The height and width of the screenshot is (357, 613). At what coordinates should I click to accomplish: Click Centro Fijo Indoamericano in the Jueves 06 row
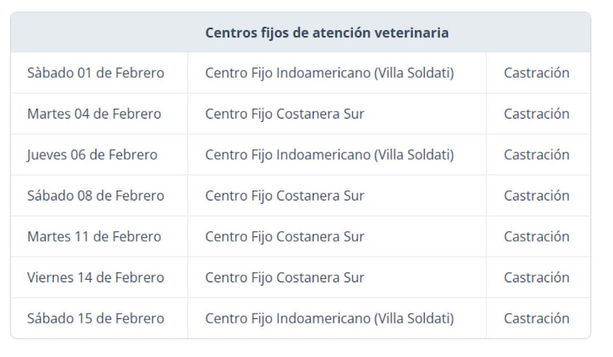coord(329,155)
